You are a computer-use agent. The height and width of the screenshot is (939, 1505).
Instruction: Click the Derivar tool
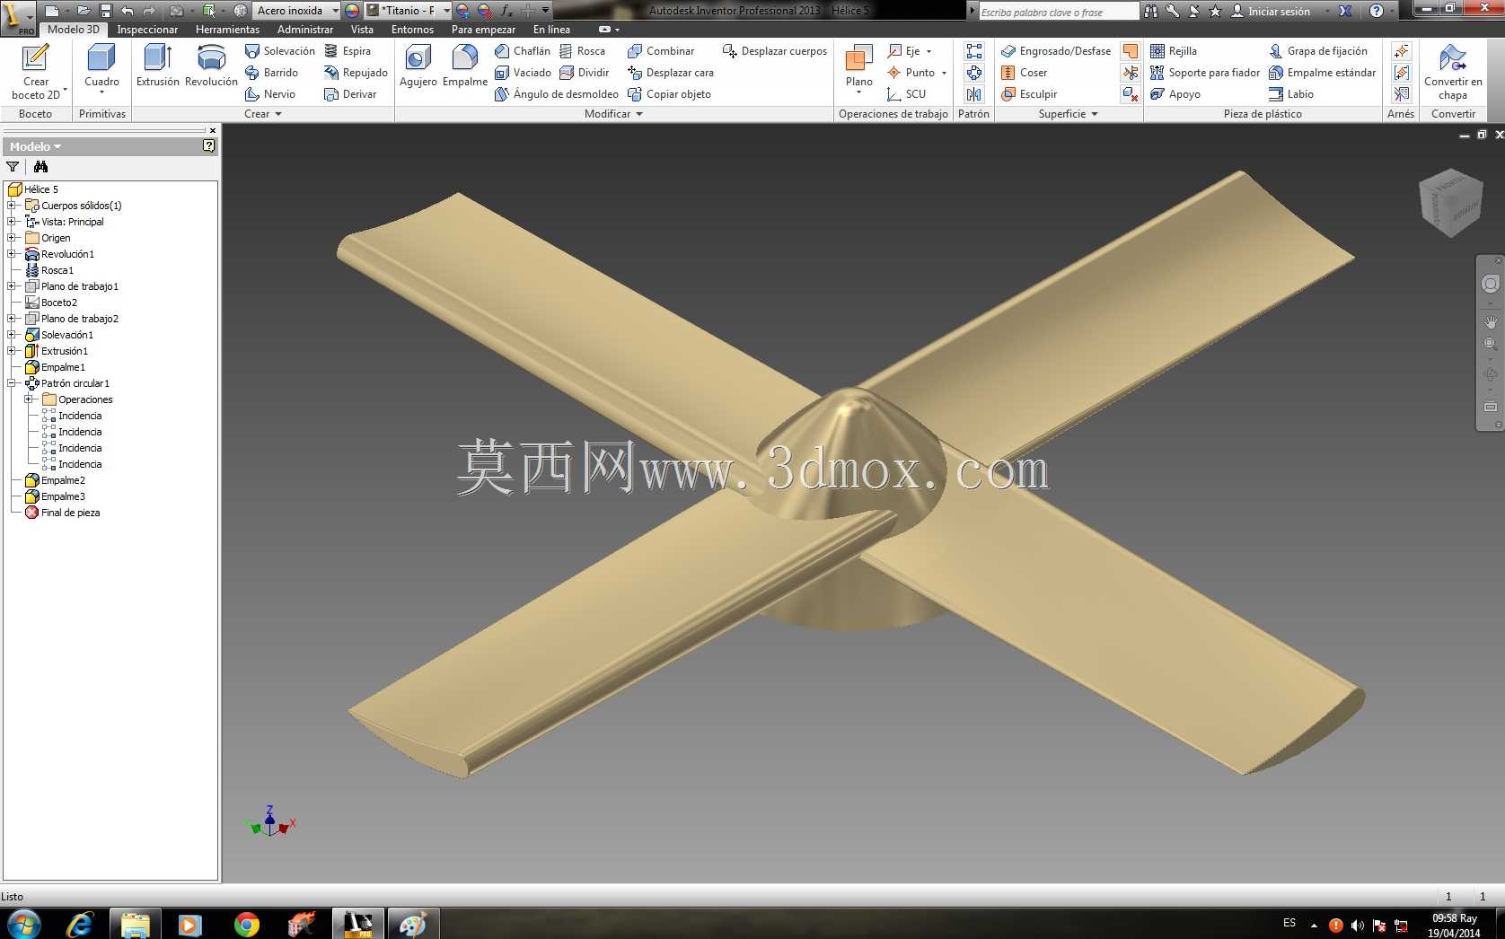tap(350, 94)
